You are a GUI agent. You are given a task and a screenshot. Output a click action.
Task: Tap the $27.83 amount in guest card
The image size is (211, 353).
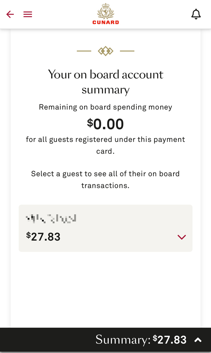coord(43,237)
